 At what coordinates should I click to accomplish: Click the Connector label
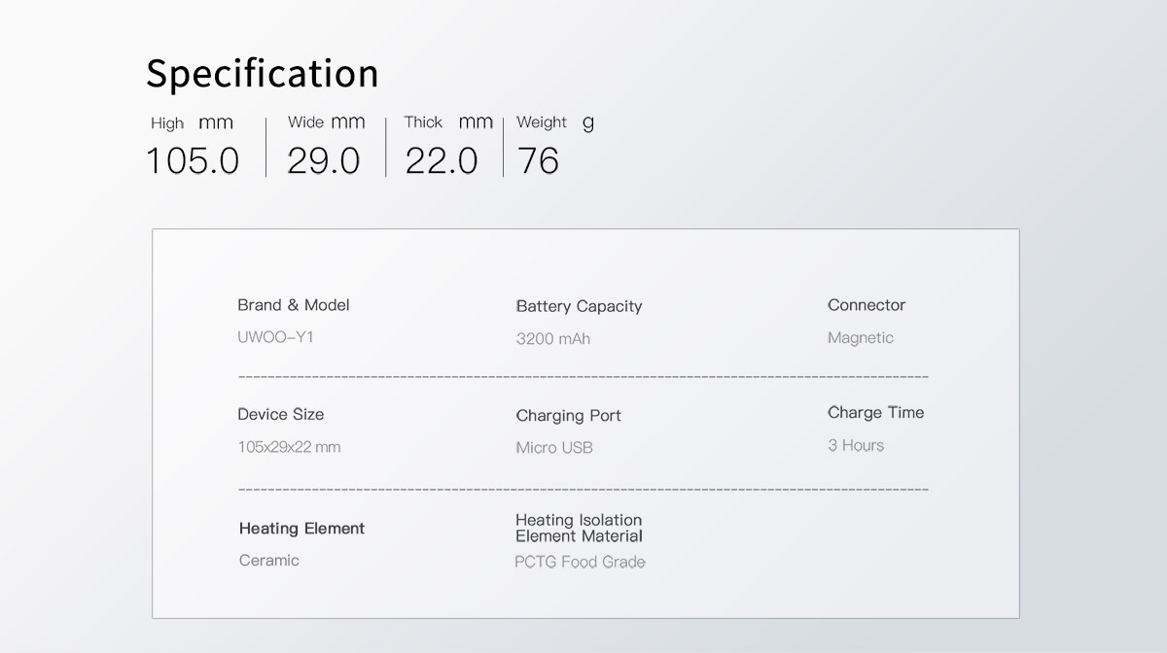[866, 305]
